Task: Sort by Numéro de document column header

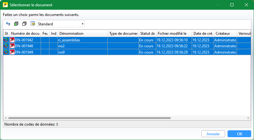Action: [x=25, y=34]
